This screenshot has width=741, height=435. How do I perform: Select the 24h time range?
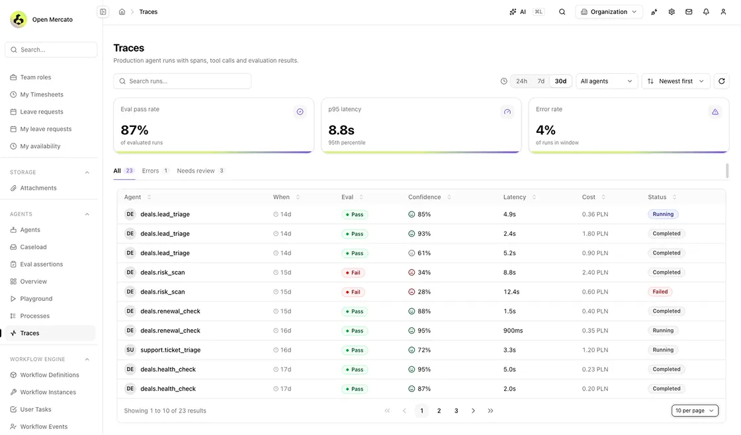522,81
